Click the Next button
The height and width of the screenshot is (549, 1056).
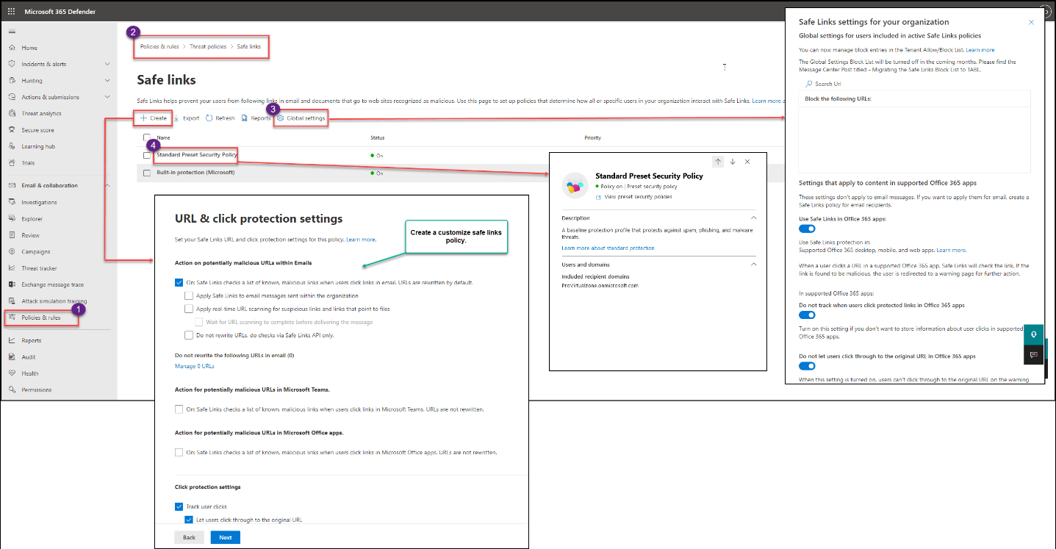point(226,537)
